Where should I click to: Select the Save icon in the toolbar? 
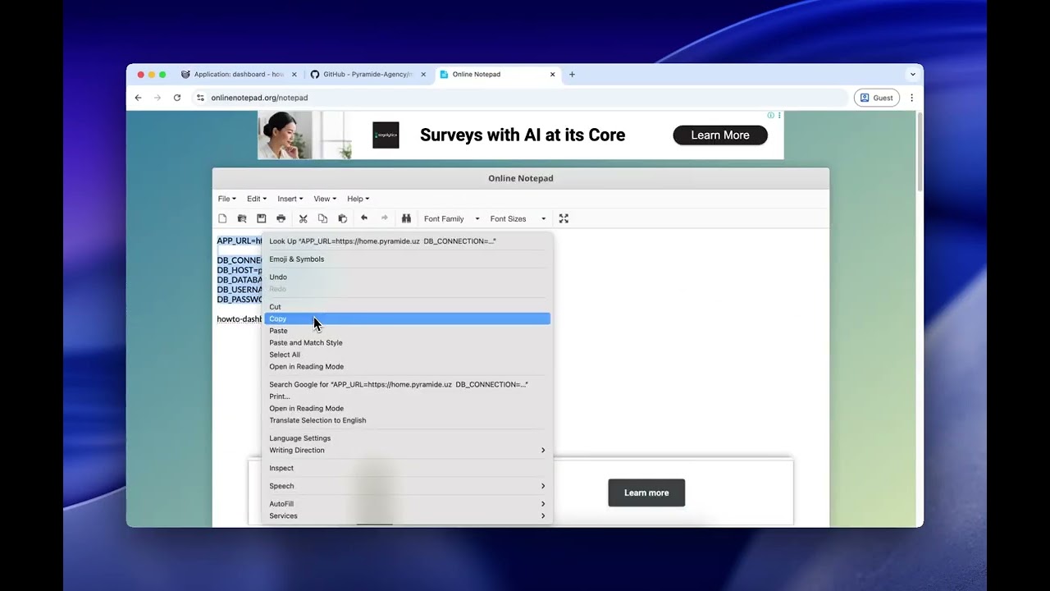pyautogui.click(x=261, y=218)
